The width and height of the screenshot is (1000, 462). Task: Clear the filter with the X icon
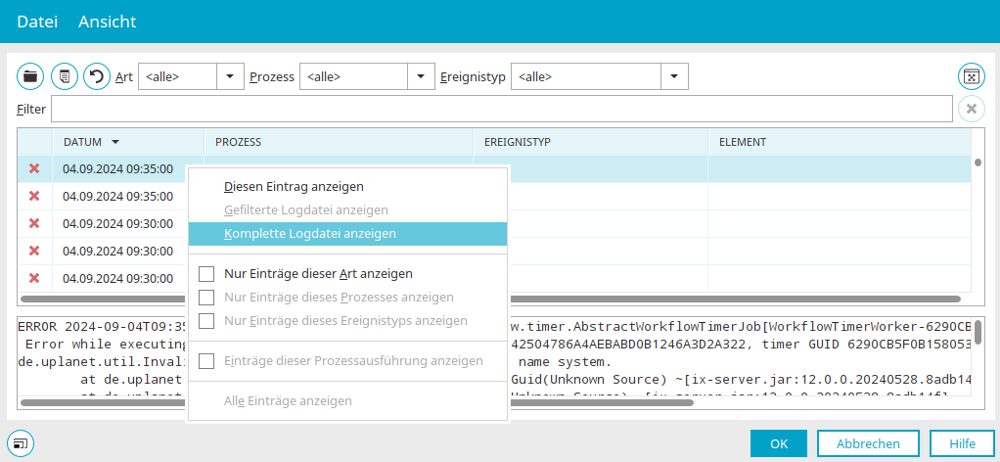(x=972, y=109)
